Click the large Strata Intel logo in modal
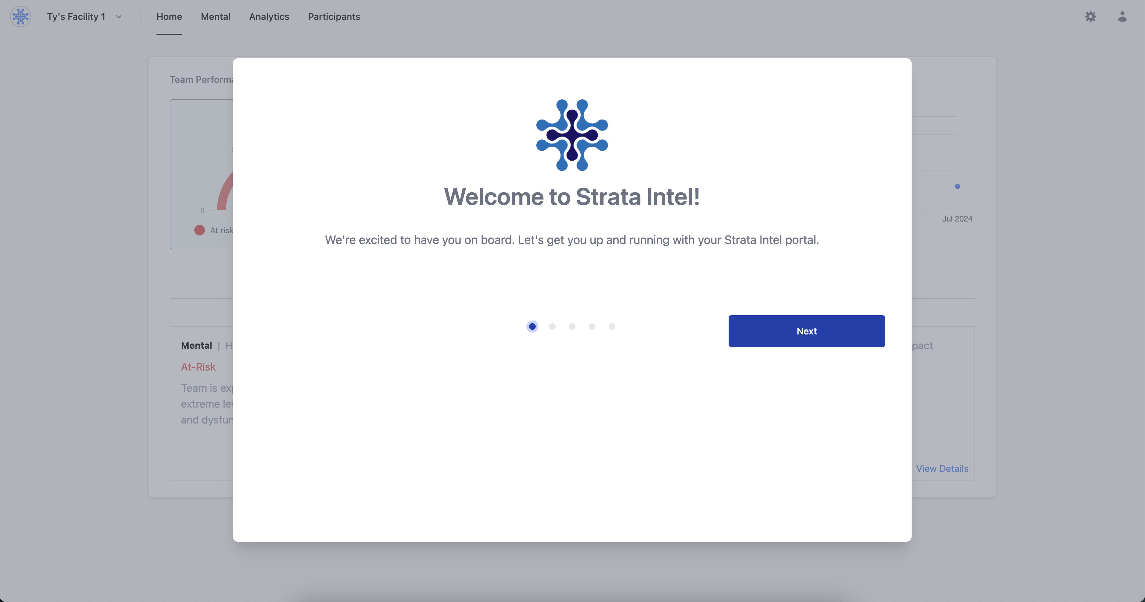The height and width of the screenshot is (602, 1145). click(572, 135)
